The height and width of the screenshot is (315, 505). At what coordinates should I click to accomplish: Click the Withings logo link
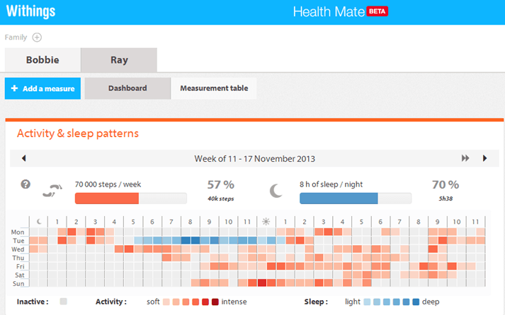tap(31, 11)
